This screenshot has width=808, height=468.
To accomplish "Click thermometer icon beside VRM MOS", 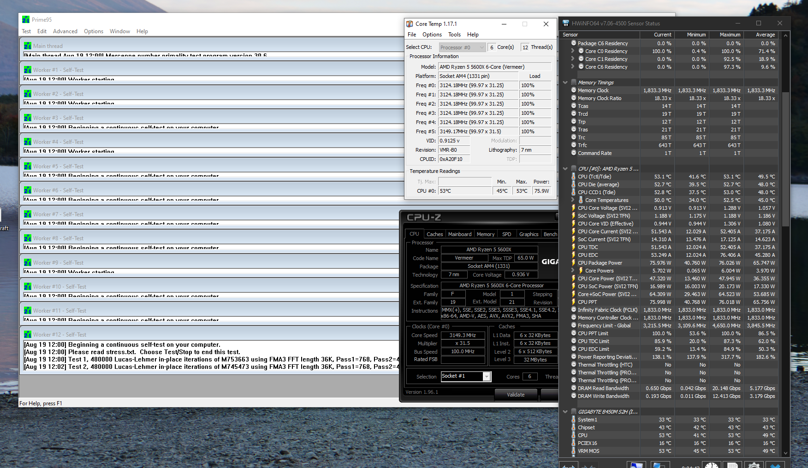I will point(574,451).
